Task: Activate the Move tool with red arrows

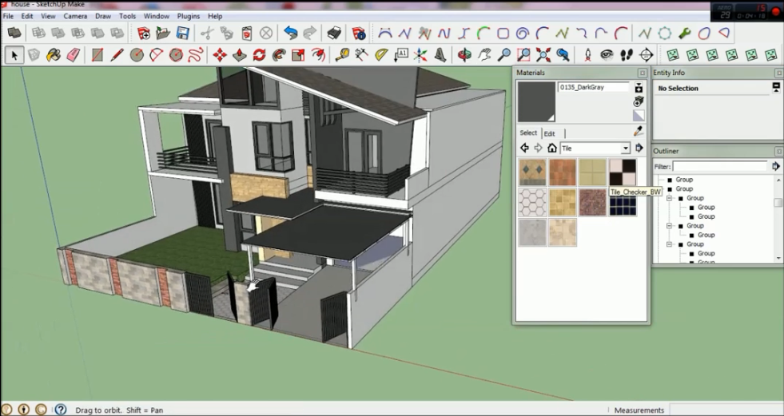Action: point(220,54)
